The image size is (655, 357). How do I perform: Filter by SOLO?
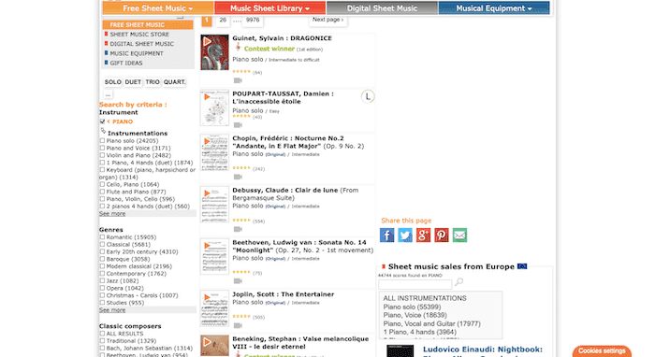(113, 82)
